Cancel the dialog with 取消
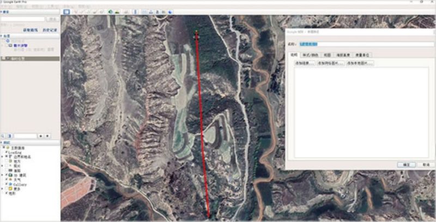This screenshot has height=222, width=436. pos(426,165)
